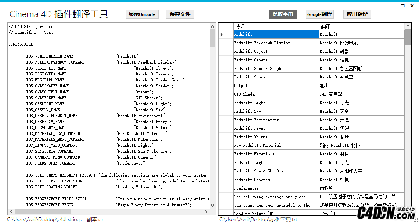Select the "Redshift 容器" translation cell

tap(362, 137)
